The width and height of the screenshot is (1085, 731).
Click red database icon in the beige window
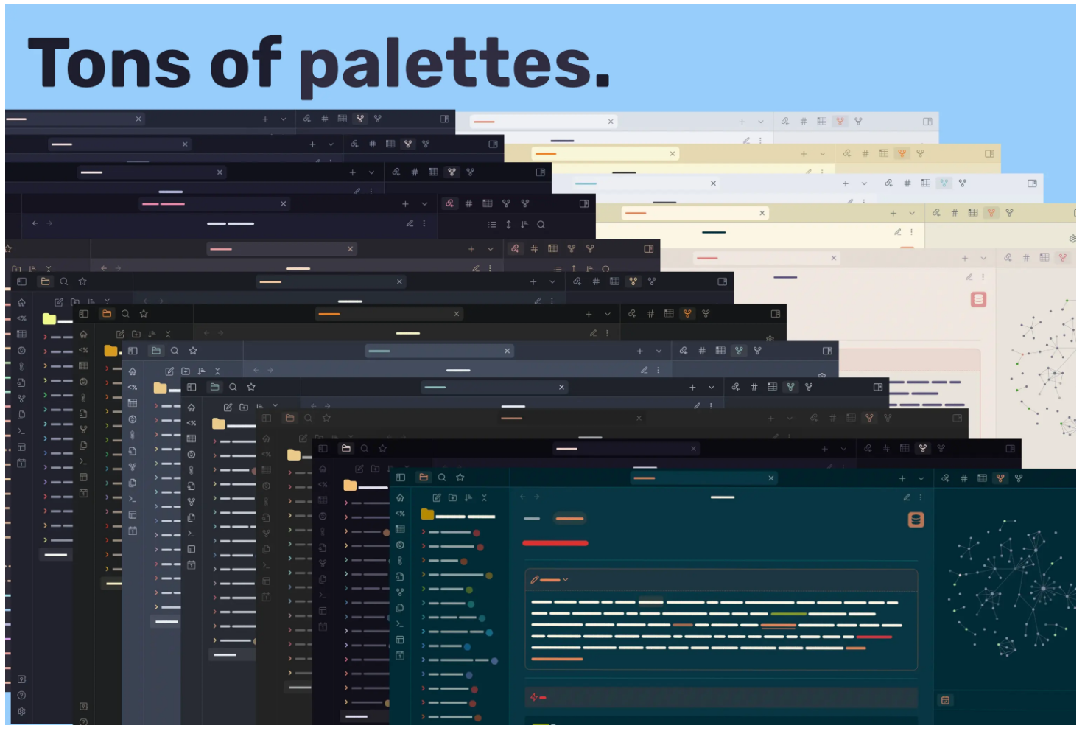click(x=978, y=300)
